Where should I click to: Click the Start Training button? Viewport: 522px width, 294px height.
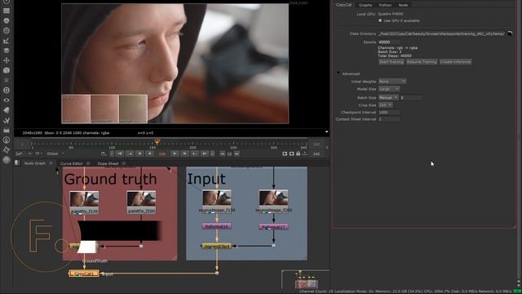pos(391,62)
